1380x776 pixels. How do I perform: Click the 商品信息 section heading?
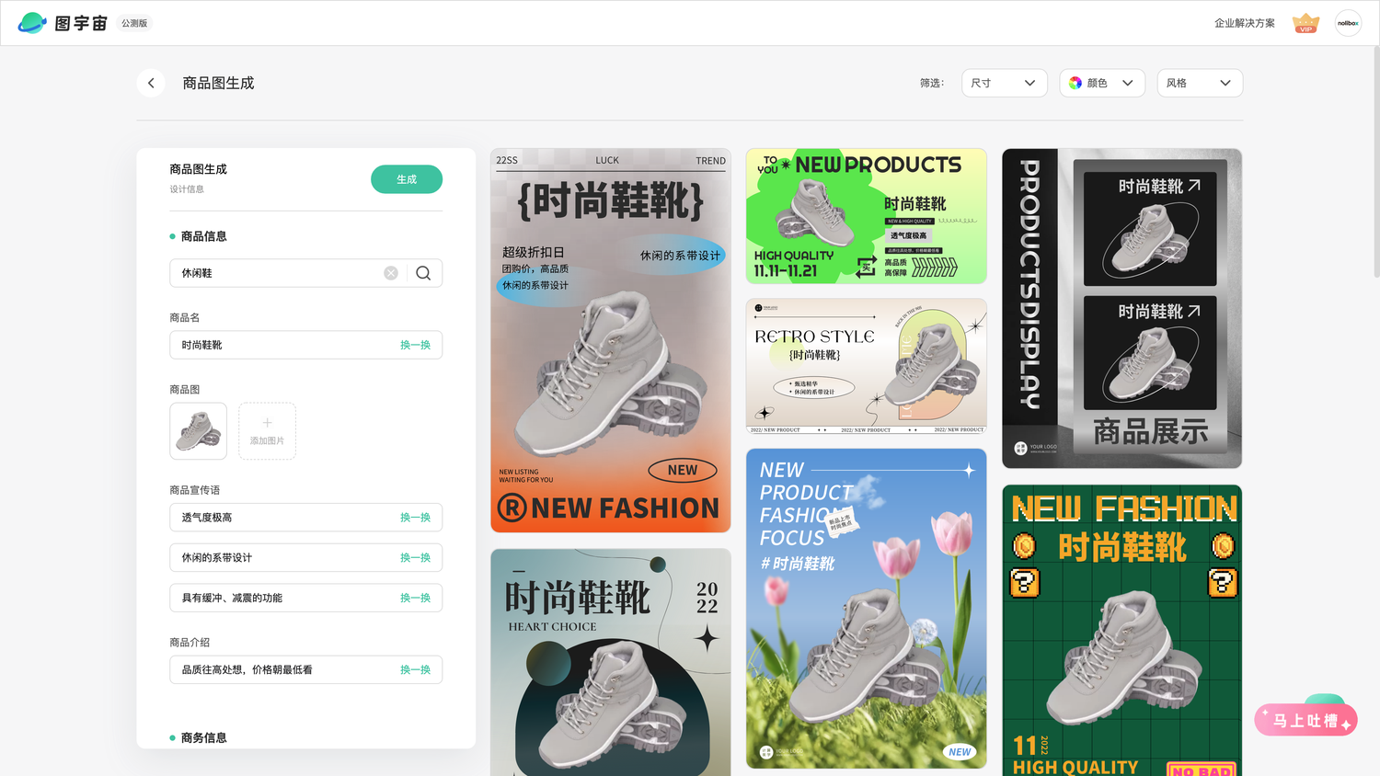203,236
